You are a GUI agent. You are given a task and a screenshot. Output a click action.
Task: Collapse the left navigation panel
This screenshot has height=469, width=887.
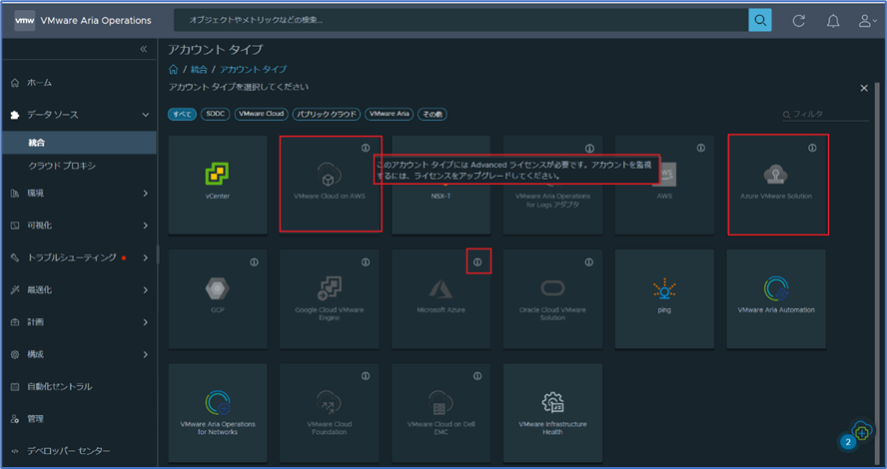pos(144,49)
